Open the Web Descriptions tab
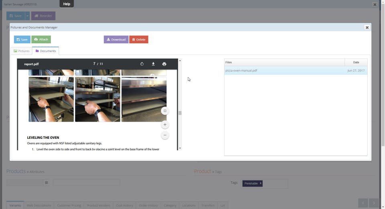The height and width of the screenshot is (209, 385). pyautogui.click(x=39, y=205)
